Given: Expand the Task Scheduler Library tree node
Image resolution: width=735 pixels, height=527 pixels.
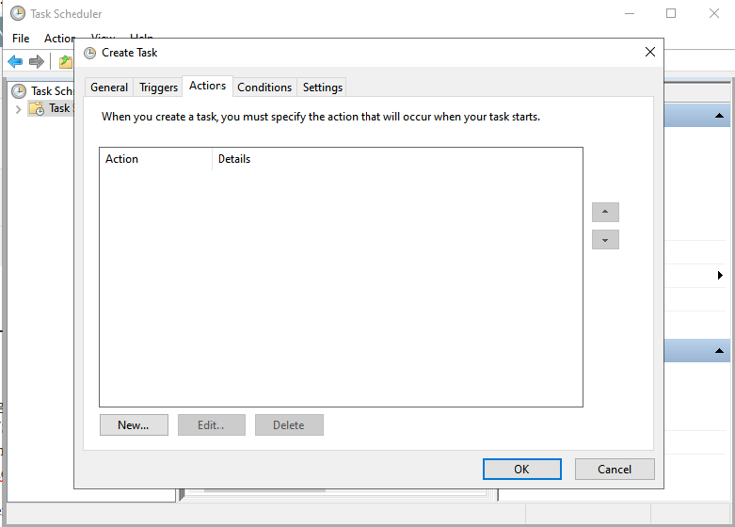Looking at the screenshot, I should [x=18, y=109].
